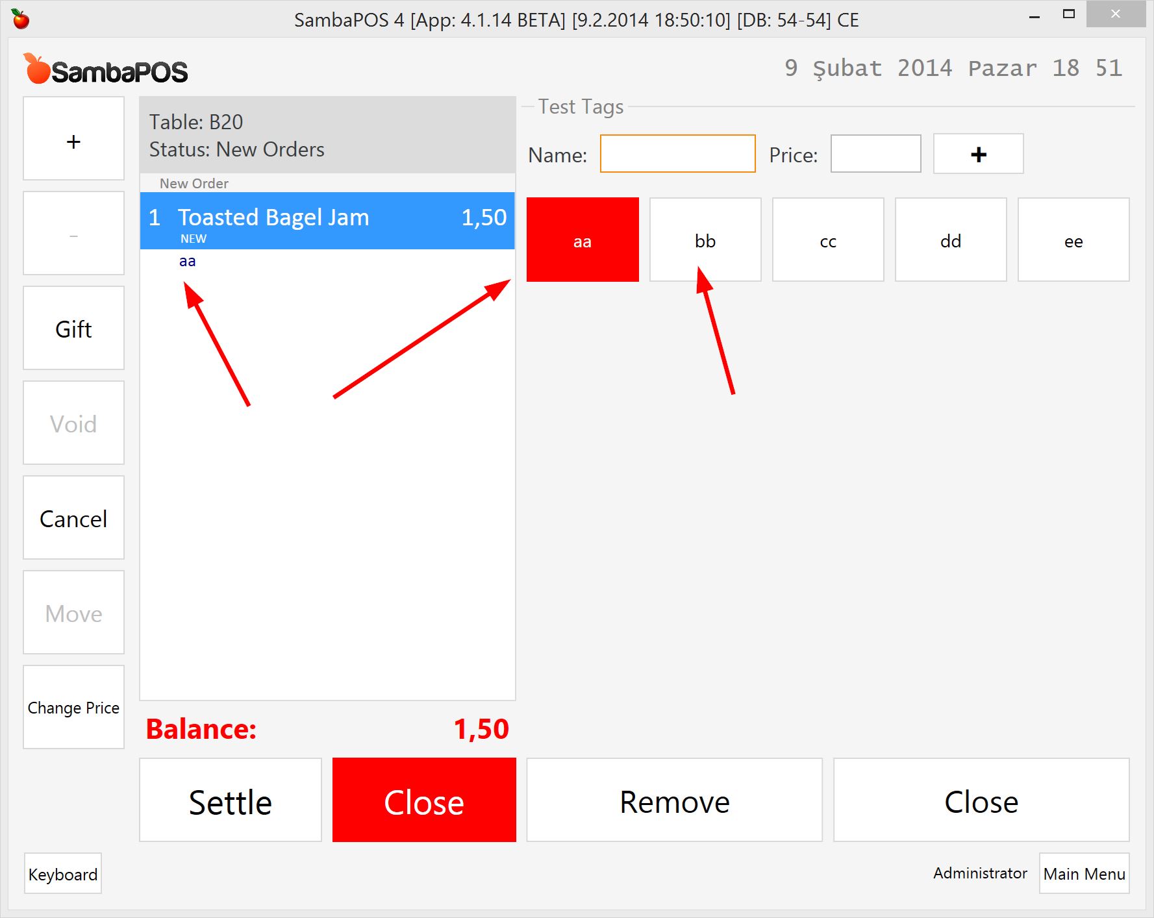Cancel the new order
This screenshot has width=1154, height=918.
[73, 517]
